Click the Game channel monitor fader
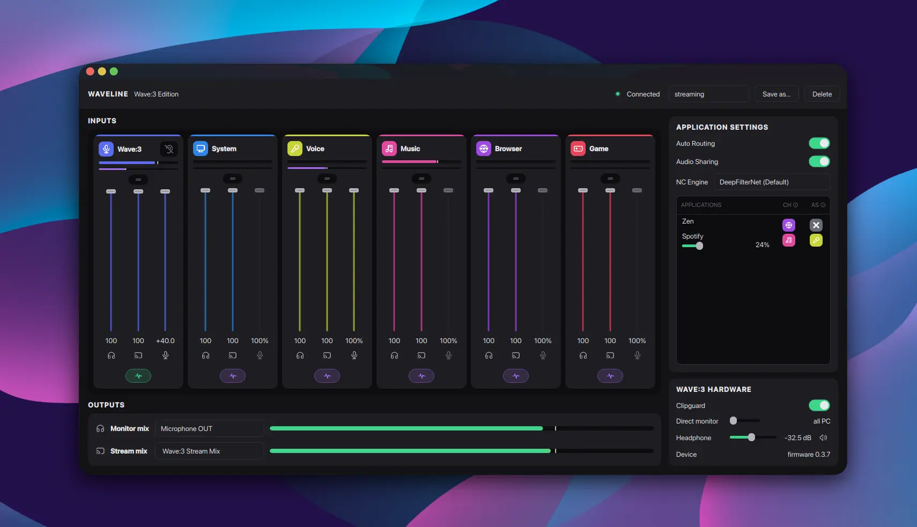This screenshot has width=917, height=527. [583, 260]
